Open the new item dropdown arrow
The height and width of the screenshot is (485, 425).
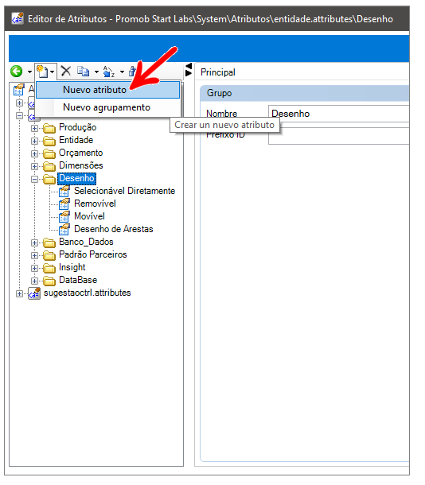(52, 72)
